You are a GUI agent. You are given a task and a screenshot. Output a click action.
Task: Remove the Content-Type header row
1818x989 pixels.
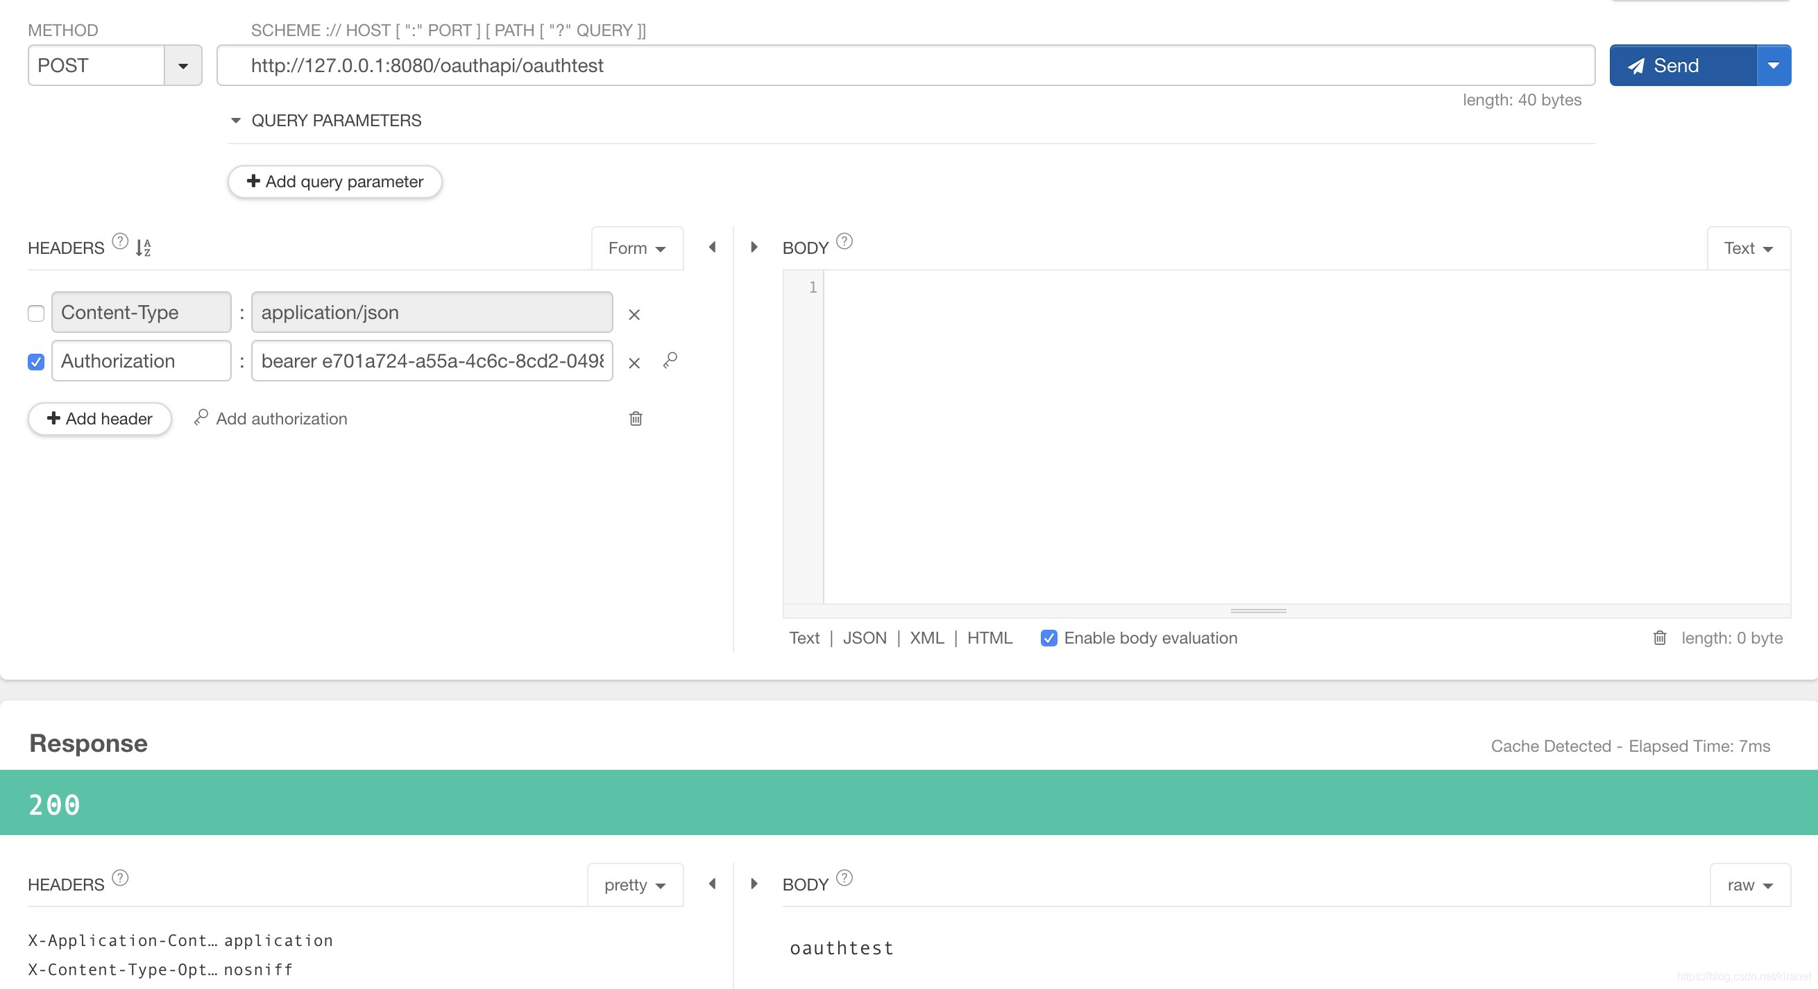tap(634, 315)
